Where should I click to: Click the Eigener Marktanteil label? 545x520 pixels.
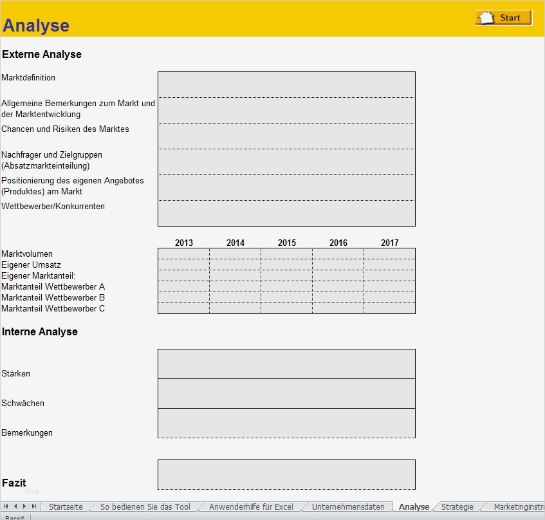pos(39,275)
